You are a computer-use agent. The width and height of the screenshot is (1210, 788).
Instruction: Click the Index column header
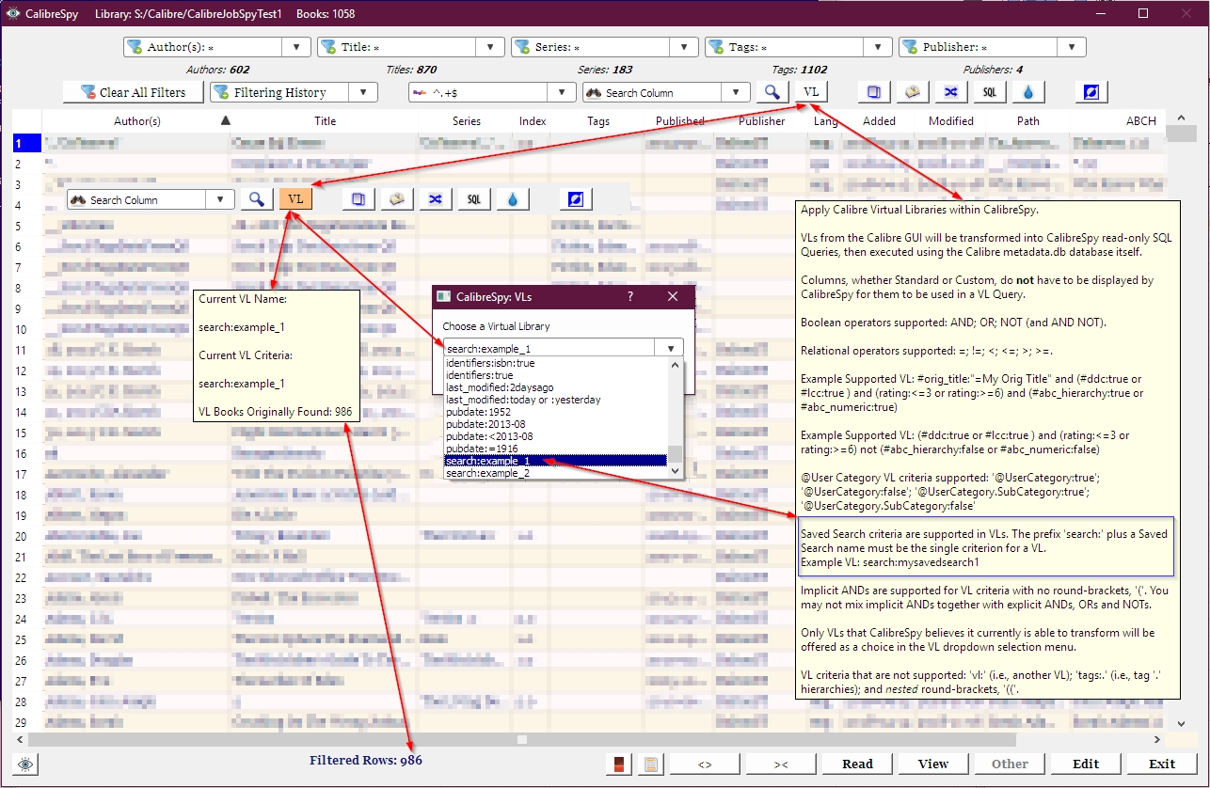point(533,121)
